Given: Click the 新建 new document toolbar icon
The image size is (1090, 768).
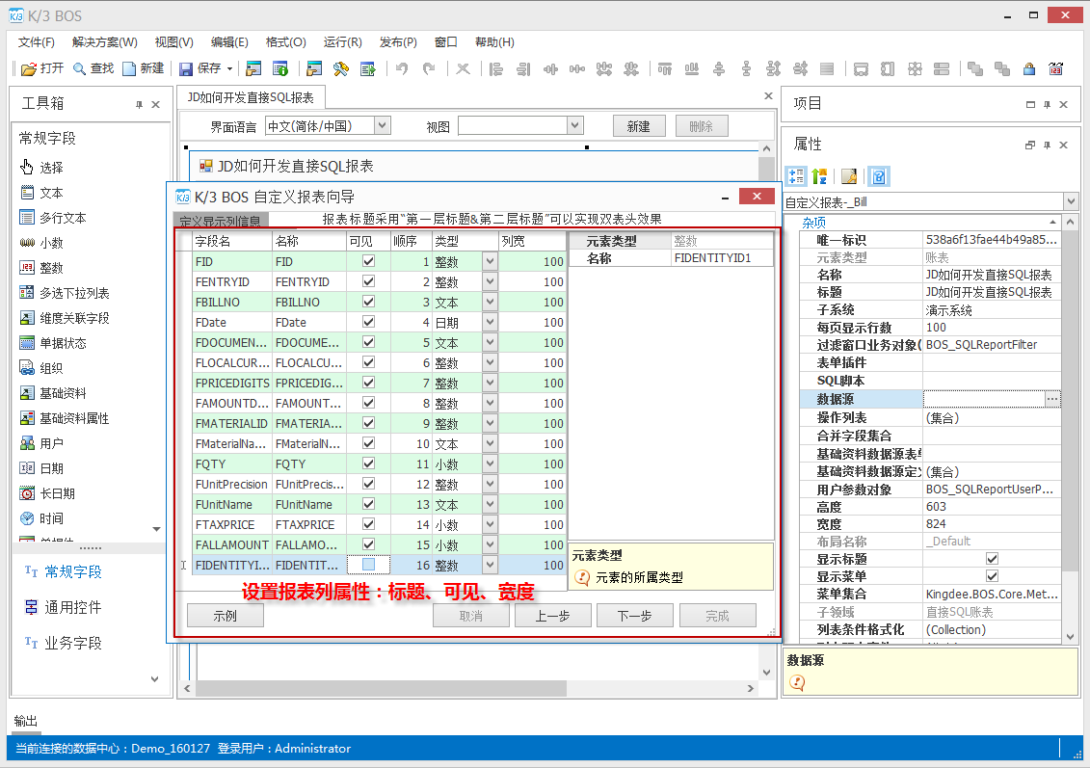Looking at the screenshot, I should [144, 68].
